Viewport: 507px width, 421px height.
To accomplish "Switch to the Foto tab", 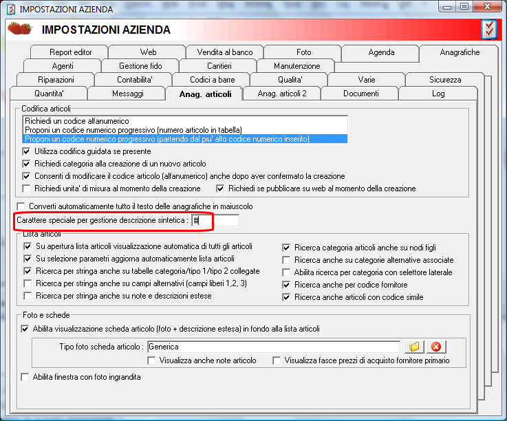I will 303,52.
